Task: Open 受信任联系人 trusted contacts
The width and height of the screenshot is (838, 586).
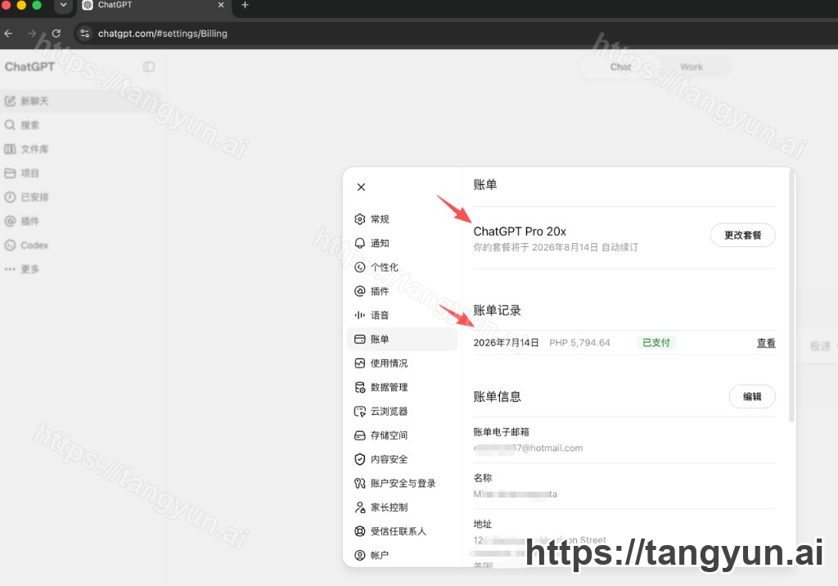Action: click(402, 531)
